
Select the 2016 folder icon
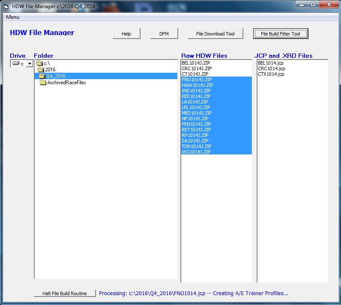click(x=41, y=69)
